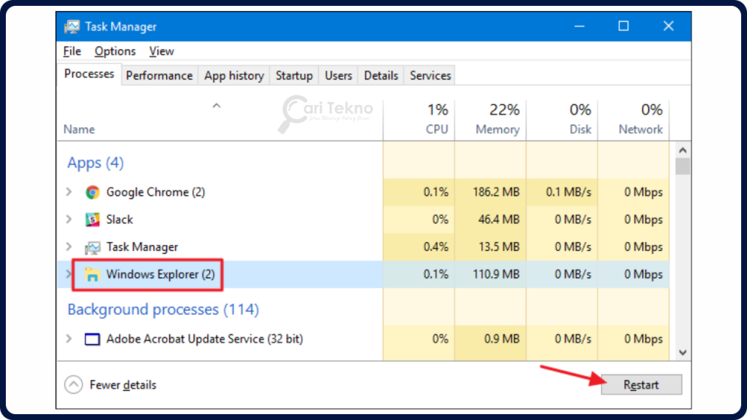Open the Startup tab
The height and width of the screenshot is (420, 747).
(x=294, y=75)
